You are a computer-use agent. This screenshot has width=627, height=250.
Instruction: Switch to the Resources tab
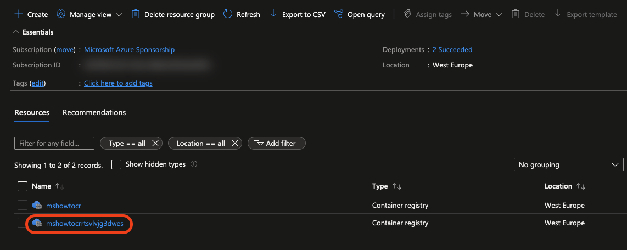[x=32, y=112]
